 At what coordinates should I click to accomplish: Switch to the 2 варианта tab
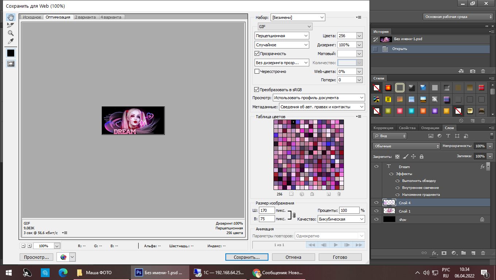86,17
